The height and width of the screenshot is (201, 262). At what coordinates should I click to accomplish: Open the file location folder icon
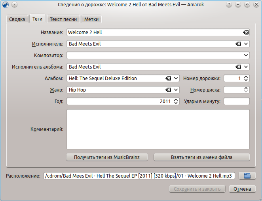click(x=247, y=176)
